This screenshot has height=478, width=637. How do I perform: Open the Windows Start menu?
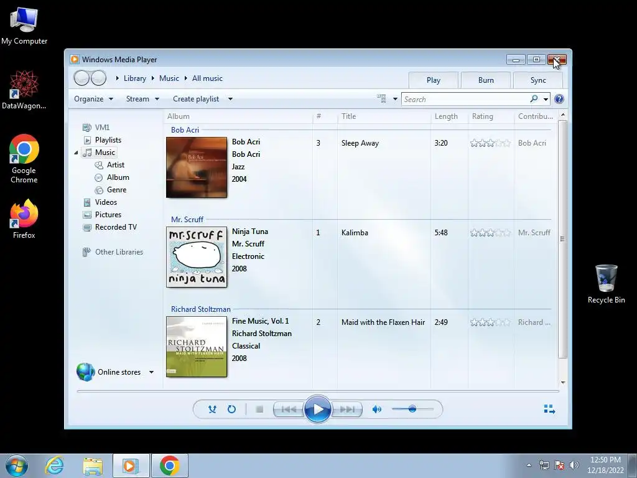17,466
